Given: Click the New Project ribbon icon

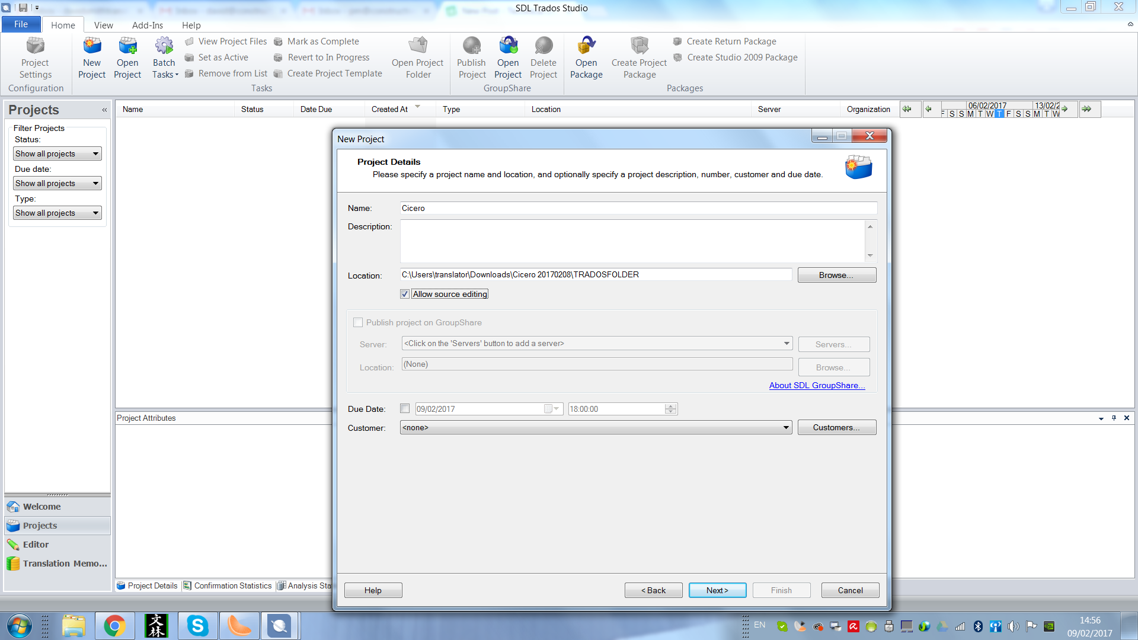Looking at the screenshot, I should pyautogui.click(x=92, y=57).
